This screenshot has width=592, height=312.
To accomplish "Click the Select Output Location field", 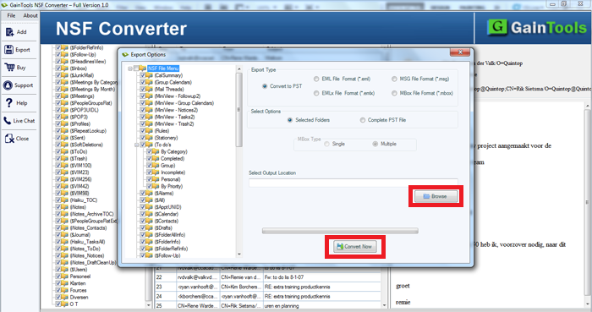I will [353, 183].
